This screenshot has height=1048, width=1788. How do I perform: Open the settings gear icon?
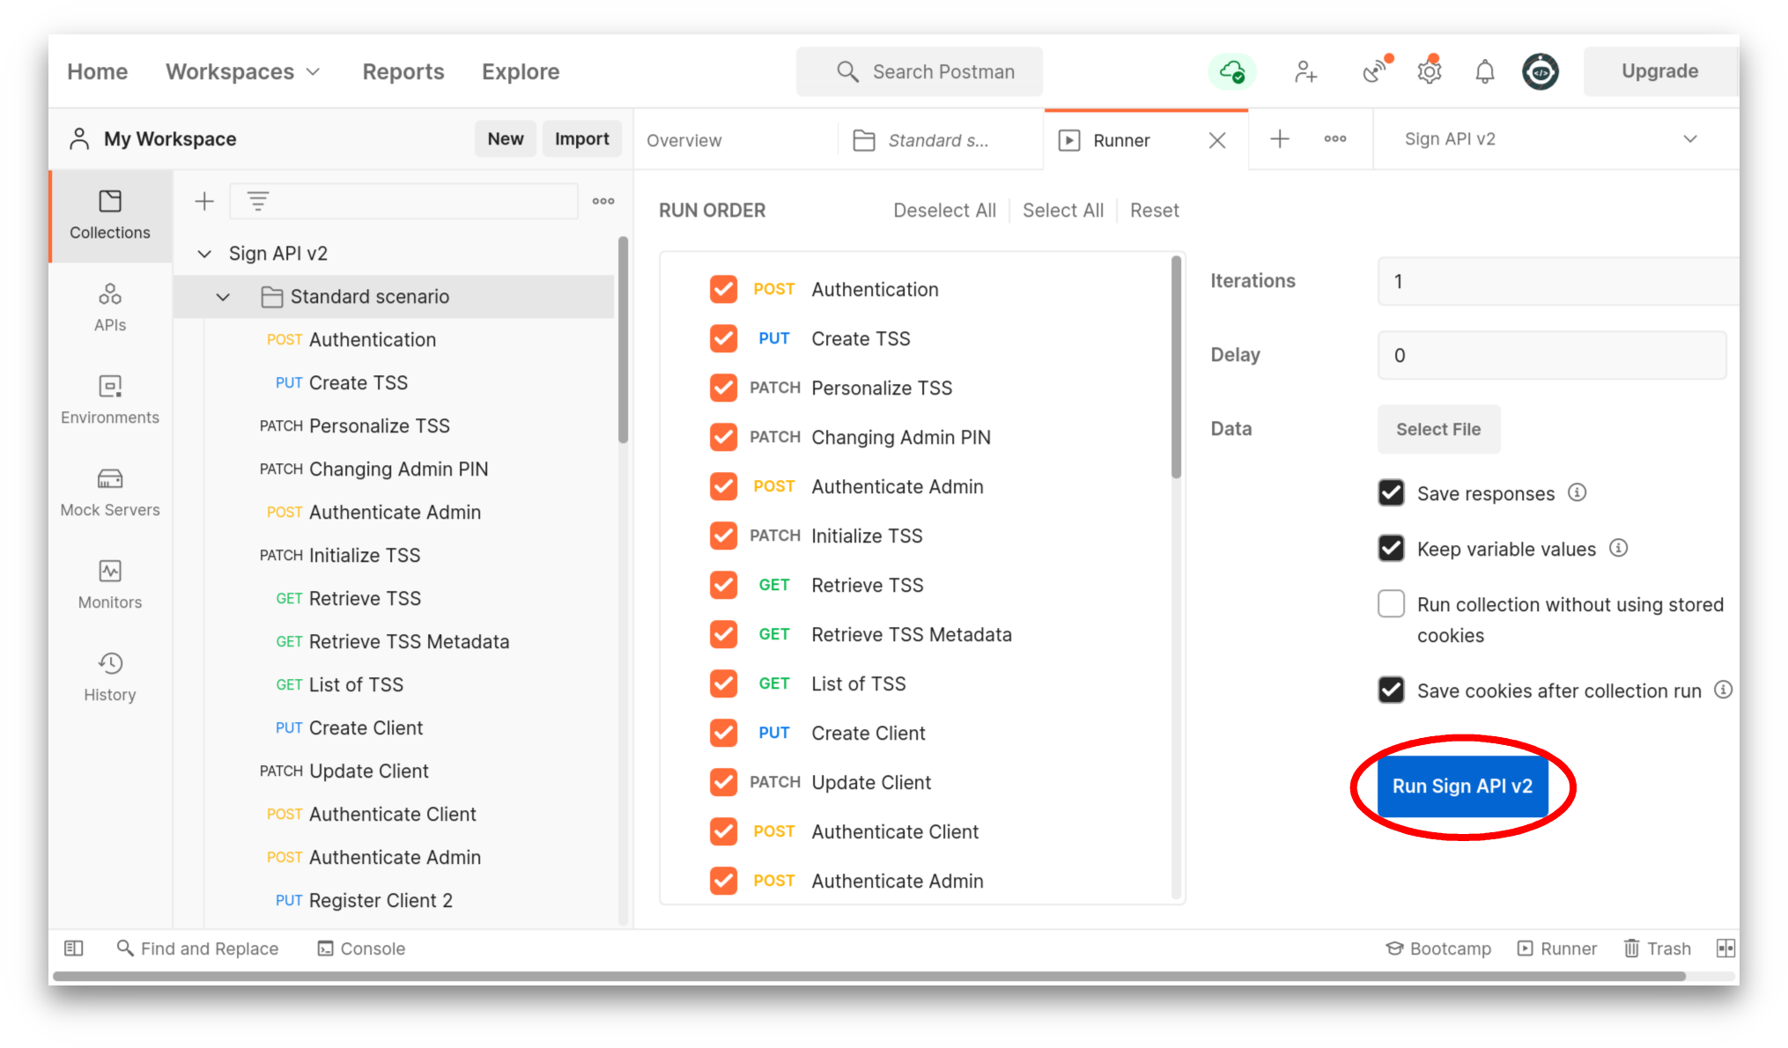[1429, 71]
